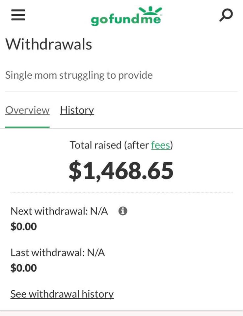Click the Last withdrawal: N/A label
This screenshot has width=243, height=316.
coord(58,252)
